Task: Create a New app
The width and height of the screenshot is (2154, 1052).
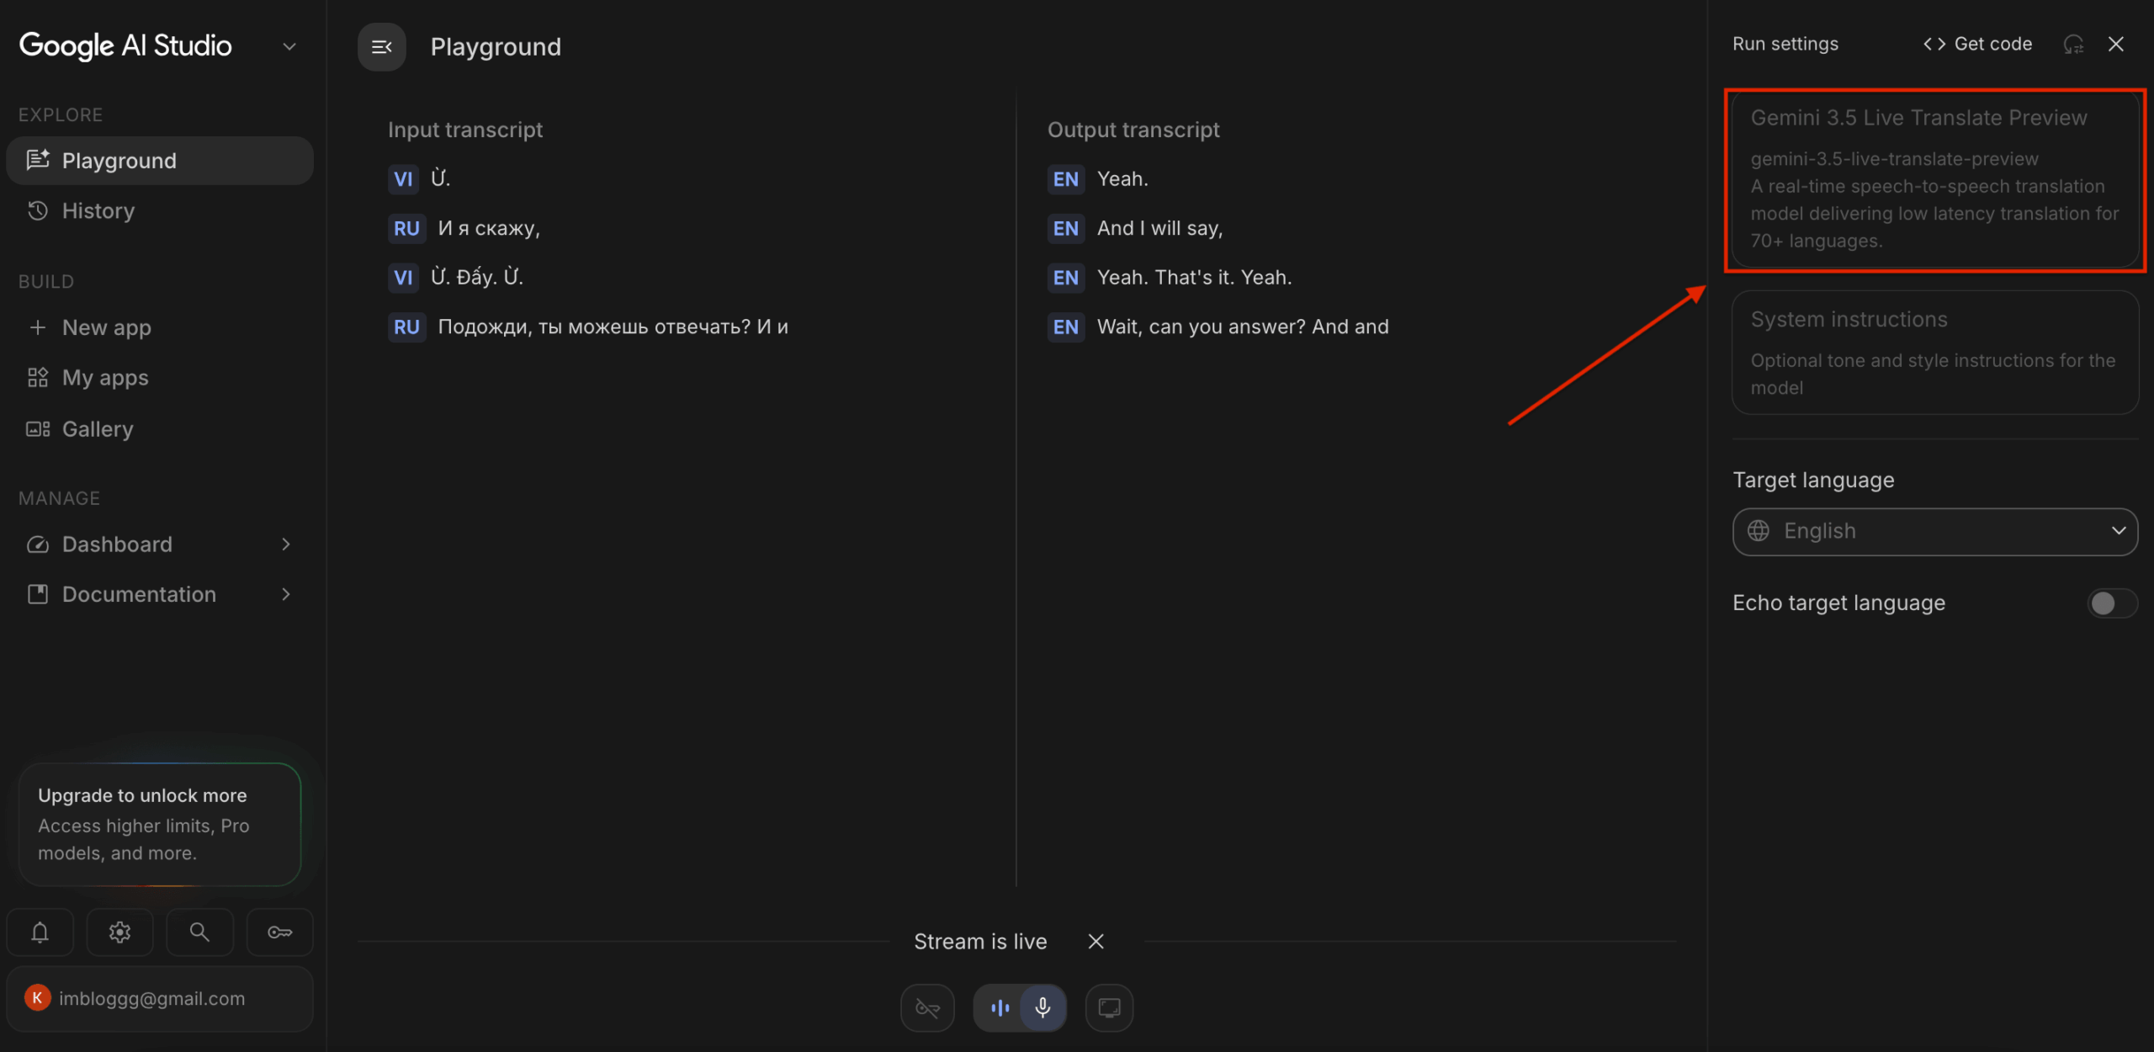Action: coord(160,327)
